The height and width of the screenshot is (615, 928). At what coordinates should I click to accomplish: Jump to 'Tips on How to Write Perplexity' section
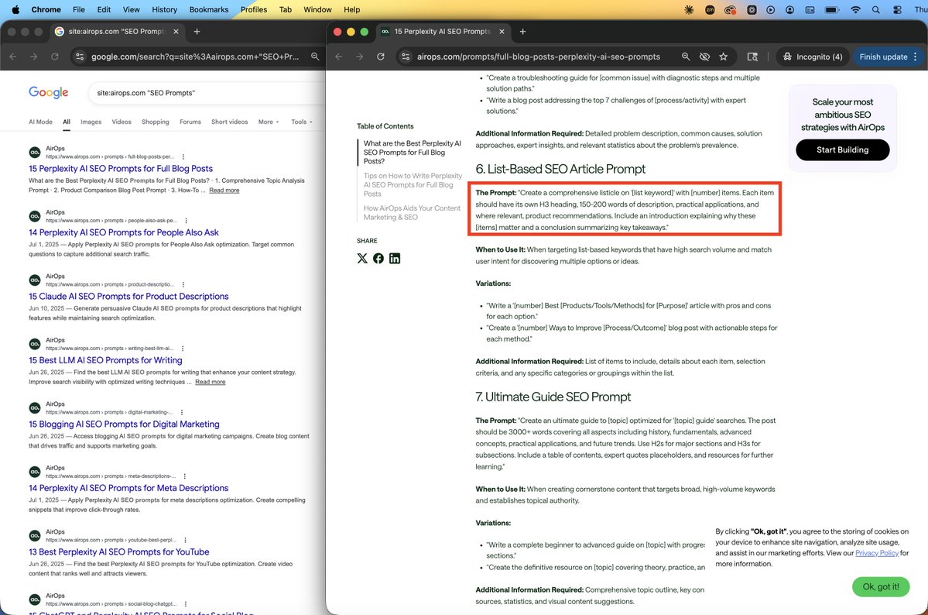413,185
